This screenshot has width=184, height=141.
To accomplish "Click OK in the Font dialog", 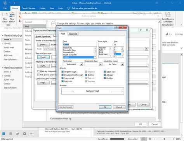I will 105,107.
